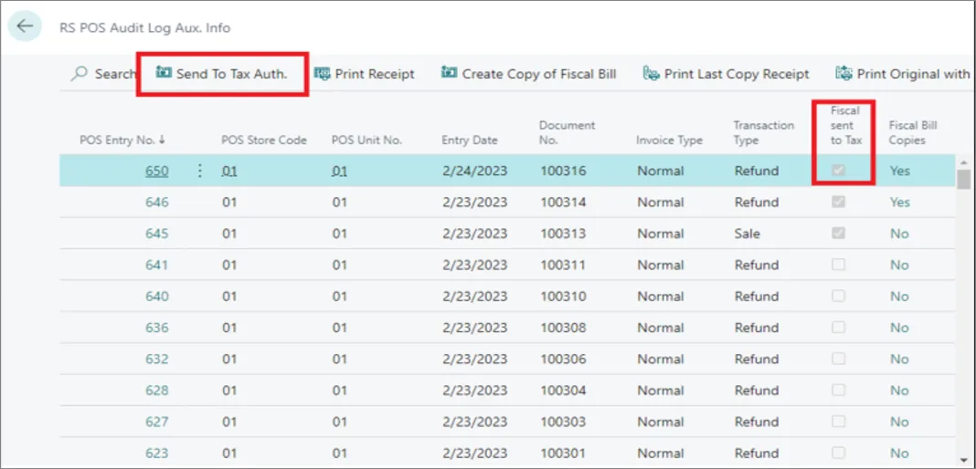This screenshot has height=469, width=976.
Task: Open Fiscal Bill Copies No for entry 645
Action: 899,234
